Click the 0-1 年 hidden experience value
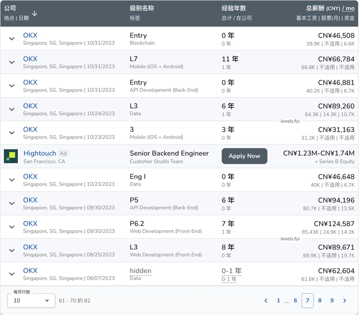 click(232, 271)
